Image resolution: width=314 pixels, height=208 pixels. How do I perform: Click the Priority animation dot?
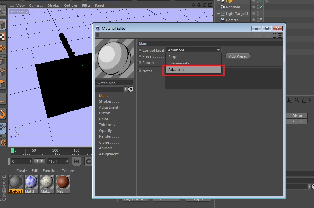(x=140, y=63)
